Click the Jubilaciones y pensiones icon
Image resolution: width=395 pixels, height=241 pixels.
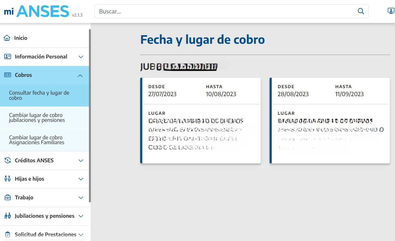[8, 216]
